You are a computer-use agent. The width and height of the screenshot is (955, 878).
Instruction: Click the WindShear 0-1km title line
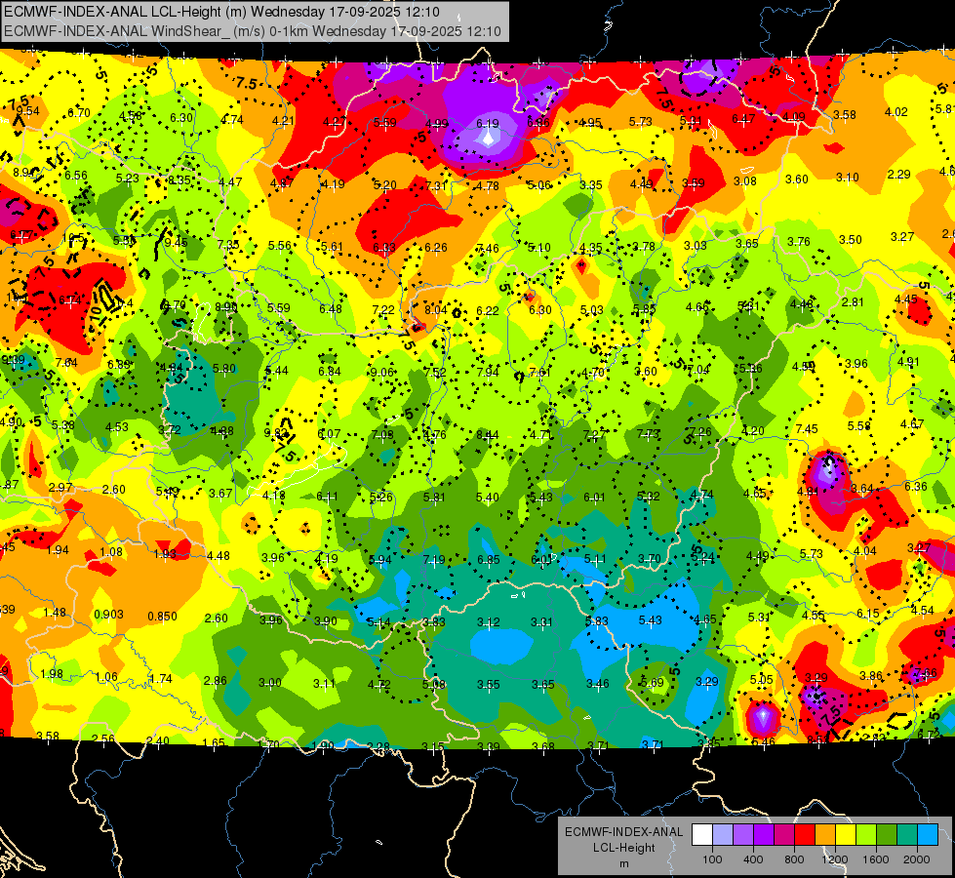tap(252, 31)
